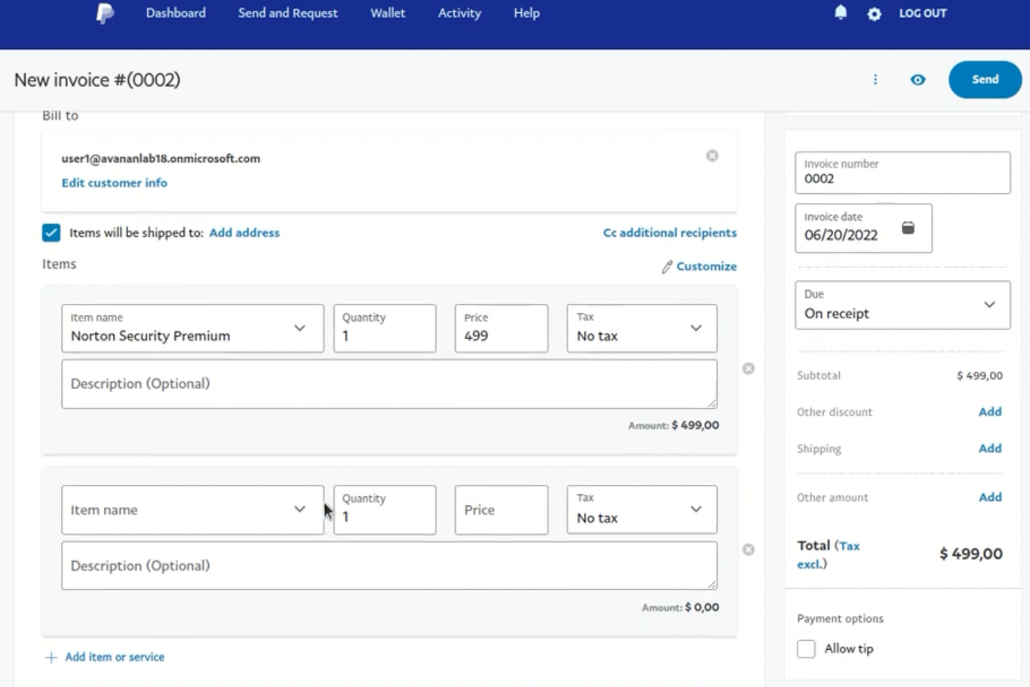Open the Wallet page
This screenshot has width=1030, height=687.
point(388,13)
